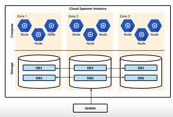Choose the DB1 box in Zone 3 storage

coord(141,68)
